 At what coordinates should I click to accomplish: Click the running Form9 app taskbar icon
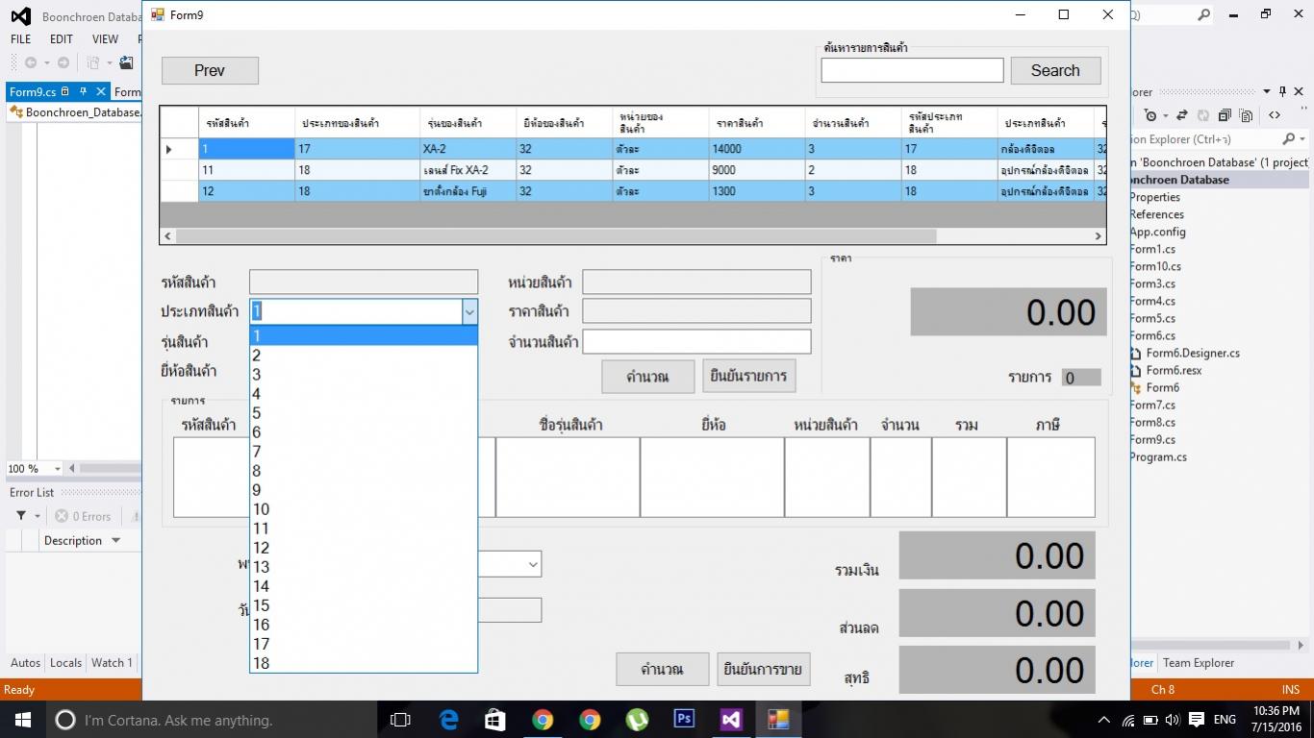pyautogui.click(x=778, y=720)
